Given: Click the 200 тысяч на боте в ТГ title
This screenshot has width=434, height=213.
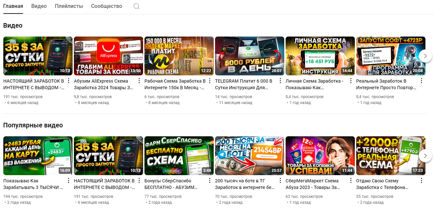Looking at the screenshot, I should tap(245, 184).
